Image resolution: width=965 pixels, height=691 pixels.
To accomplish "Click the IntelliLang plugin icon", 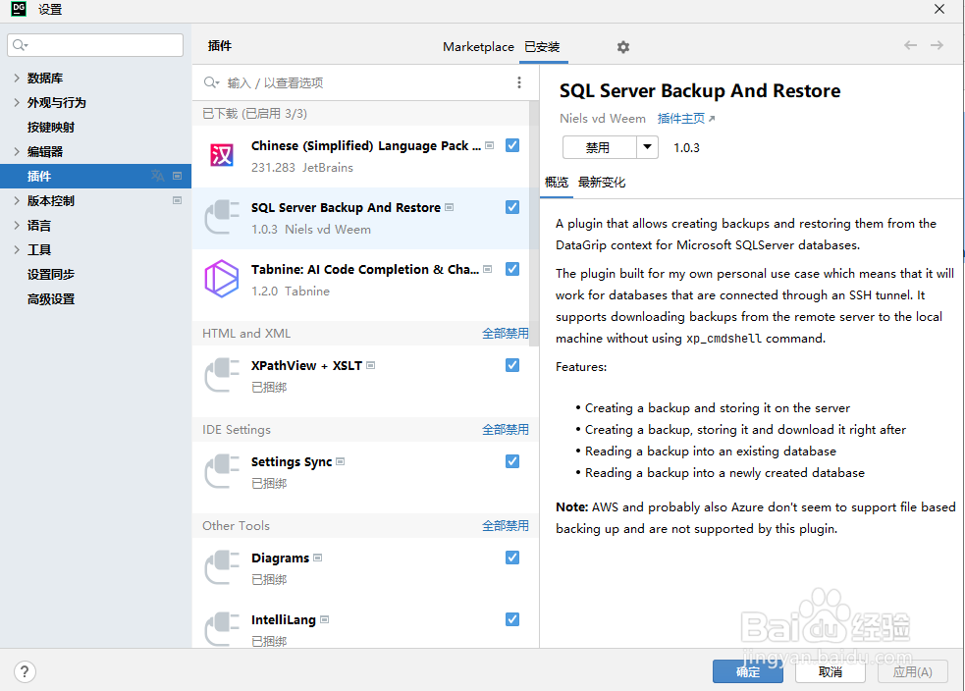I will (x=222, y=629).
